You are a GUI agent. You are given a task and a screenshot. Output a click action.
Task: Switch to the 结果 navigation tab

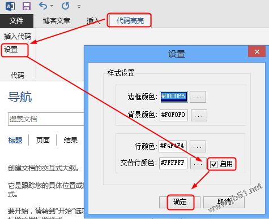71,141
